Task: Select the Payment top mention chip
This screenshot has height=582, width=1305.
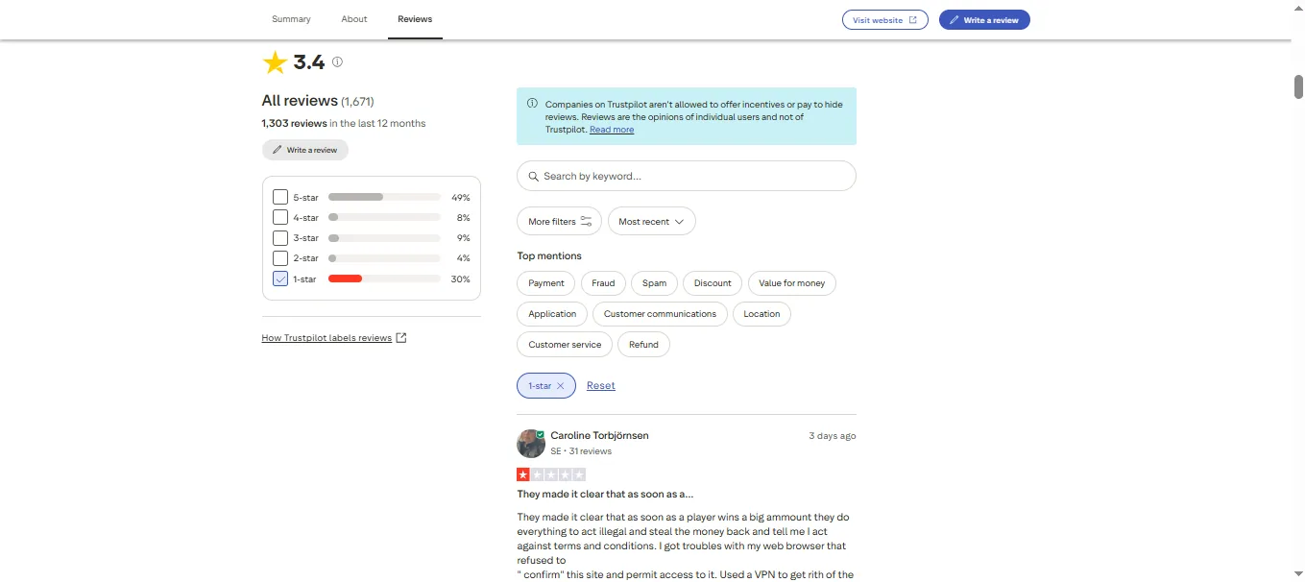Action: [x=546, y=283]
